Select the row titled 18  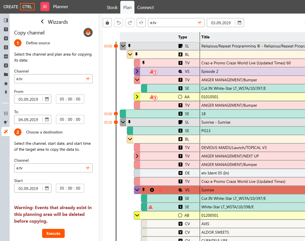(x=212, y=114)
